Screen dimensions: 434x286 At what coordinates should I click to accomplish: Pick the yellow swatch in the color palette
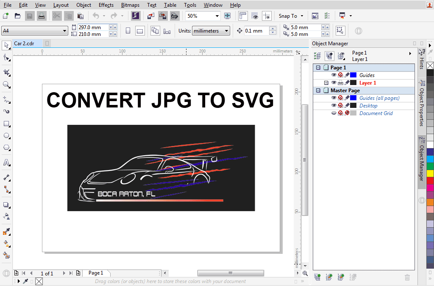point(430,173)
